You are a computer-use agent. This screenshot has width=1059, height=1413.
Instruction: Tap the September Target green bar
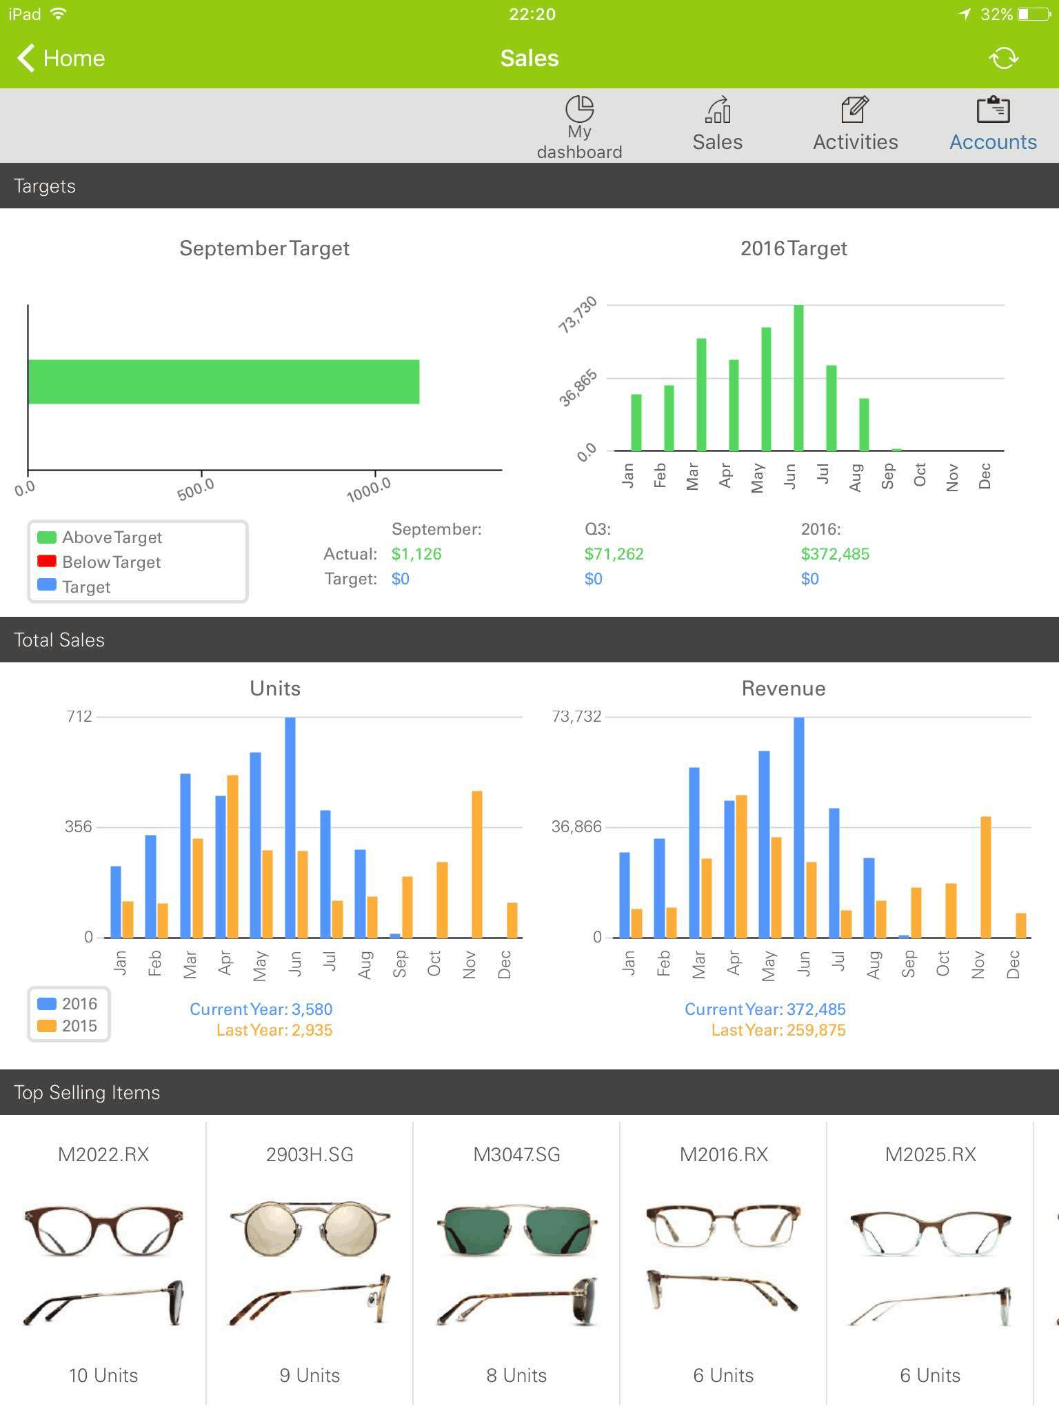[x=223, y=382]
